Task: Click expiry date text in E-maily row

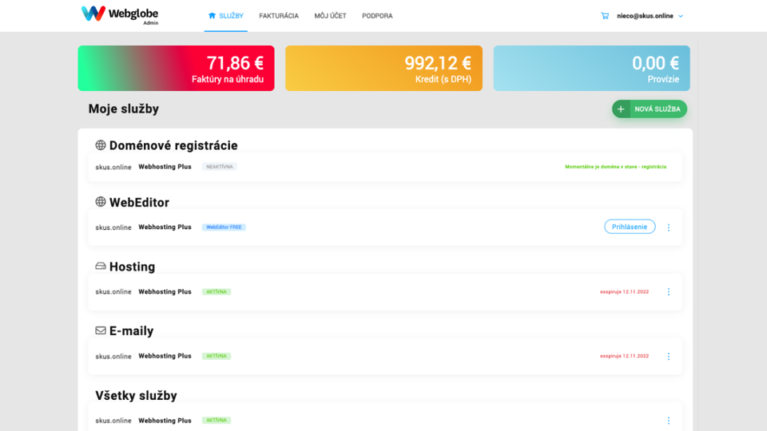Action: [x=624, y=356]
